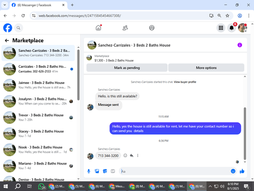React to the 713 344-3200 message
The image size is (254, 191).
[x=125, y=155]
